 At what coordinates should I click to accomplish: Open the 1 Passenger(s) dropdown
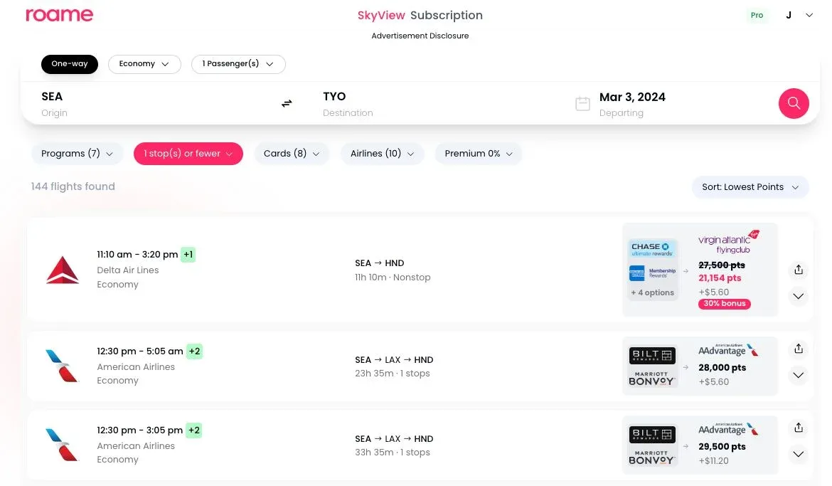[238, 64]
